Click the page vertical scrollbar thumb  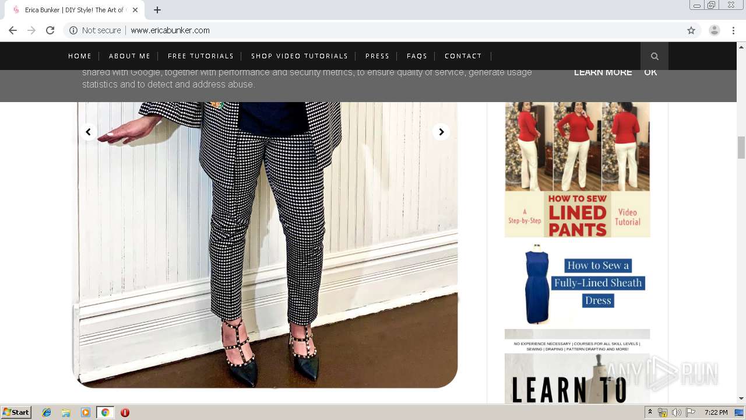(741, 147)
